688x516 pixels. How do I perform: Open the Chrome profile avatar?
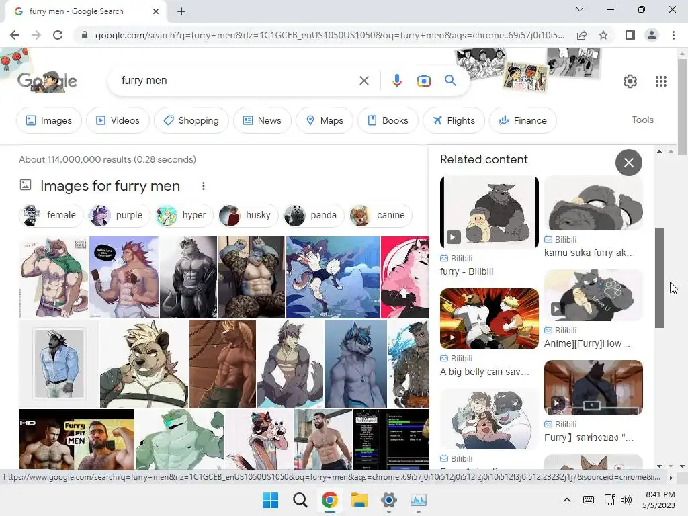point(652,35)
